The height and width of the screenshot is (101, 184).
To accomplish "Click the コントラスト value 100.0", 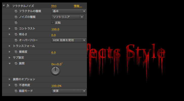I will click(55, 29).
